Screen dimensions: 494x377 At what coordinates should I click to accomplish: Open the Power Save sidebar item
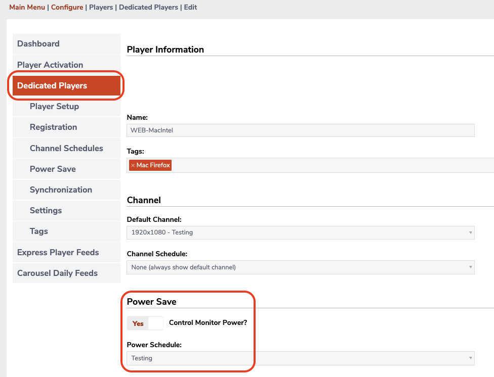[x=66, y=169]
